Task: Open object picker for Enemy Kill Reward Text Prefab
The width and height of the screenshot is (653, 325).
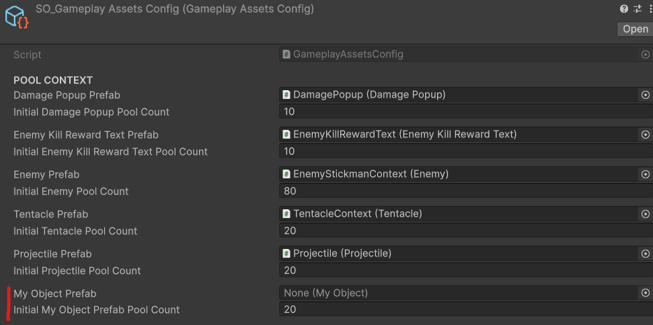Action: pyautogui.click(x=645, y=135)
